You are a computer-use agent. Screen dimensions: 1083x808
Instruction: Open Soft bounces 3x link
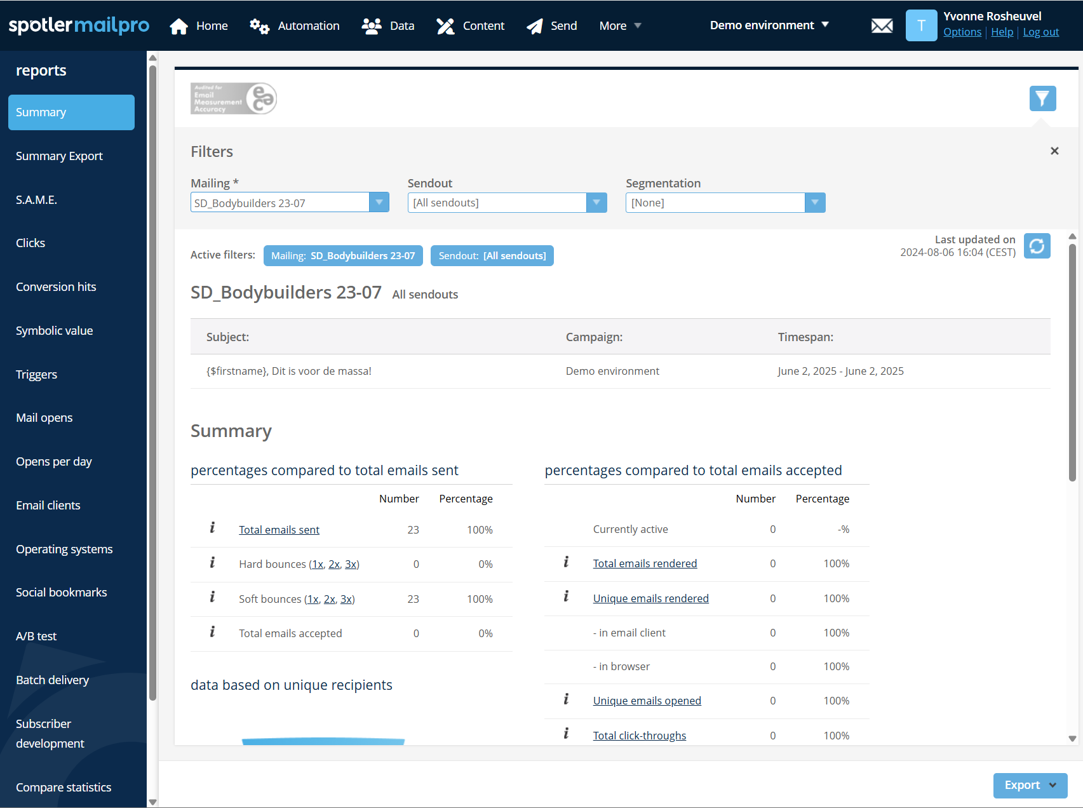tap(346, 599)
